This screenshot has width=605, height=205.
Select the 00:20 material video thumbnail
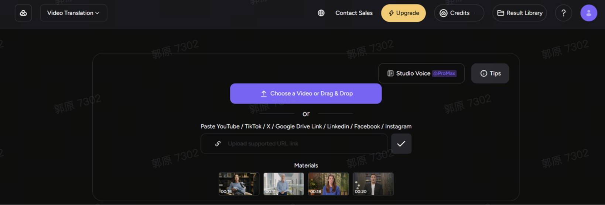pos(373,184)
